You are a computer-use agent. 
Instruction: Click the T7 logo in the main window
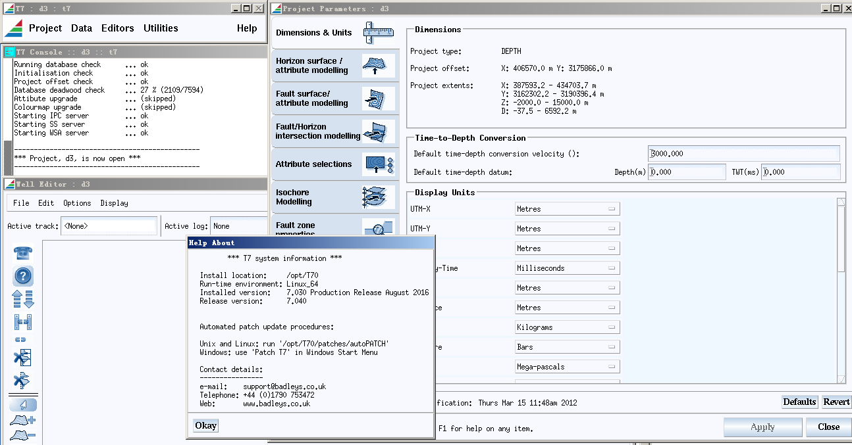pyautogui.click(x=14, y=28)
